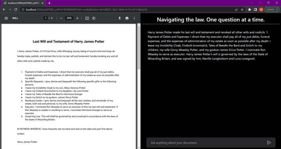Select the localhost FWILL.pdf tab
The height and width of the screenshot is (149, 281).
23,3
